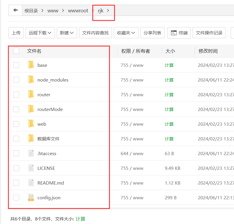The image size is (234, 224).
Task: Go to 根目录 in breadcrumb
Action: point(31,11)
